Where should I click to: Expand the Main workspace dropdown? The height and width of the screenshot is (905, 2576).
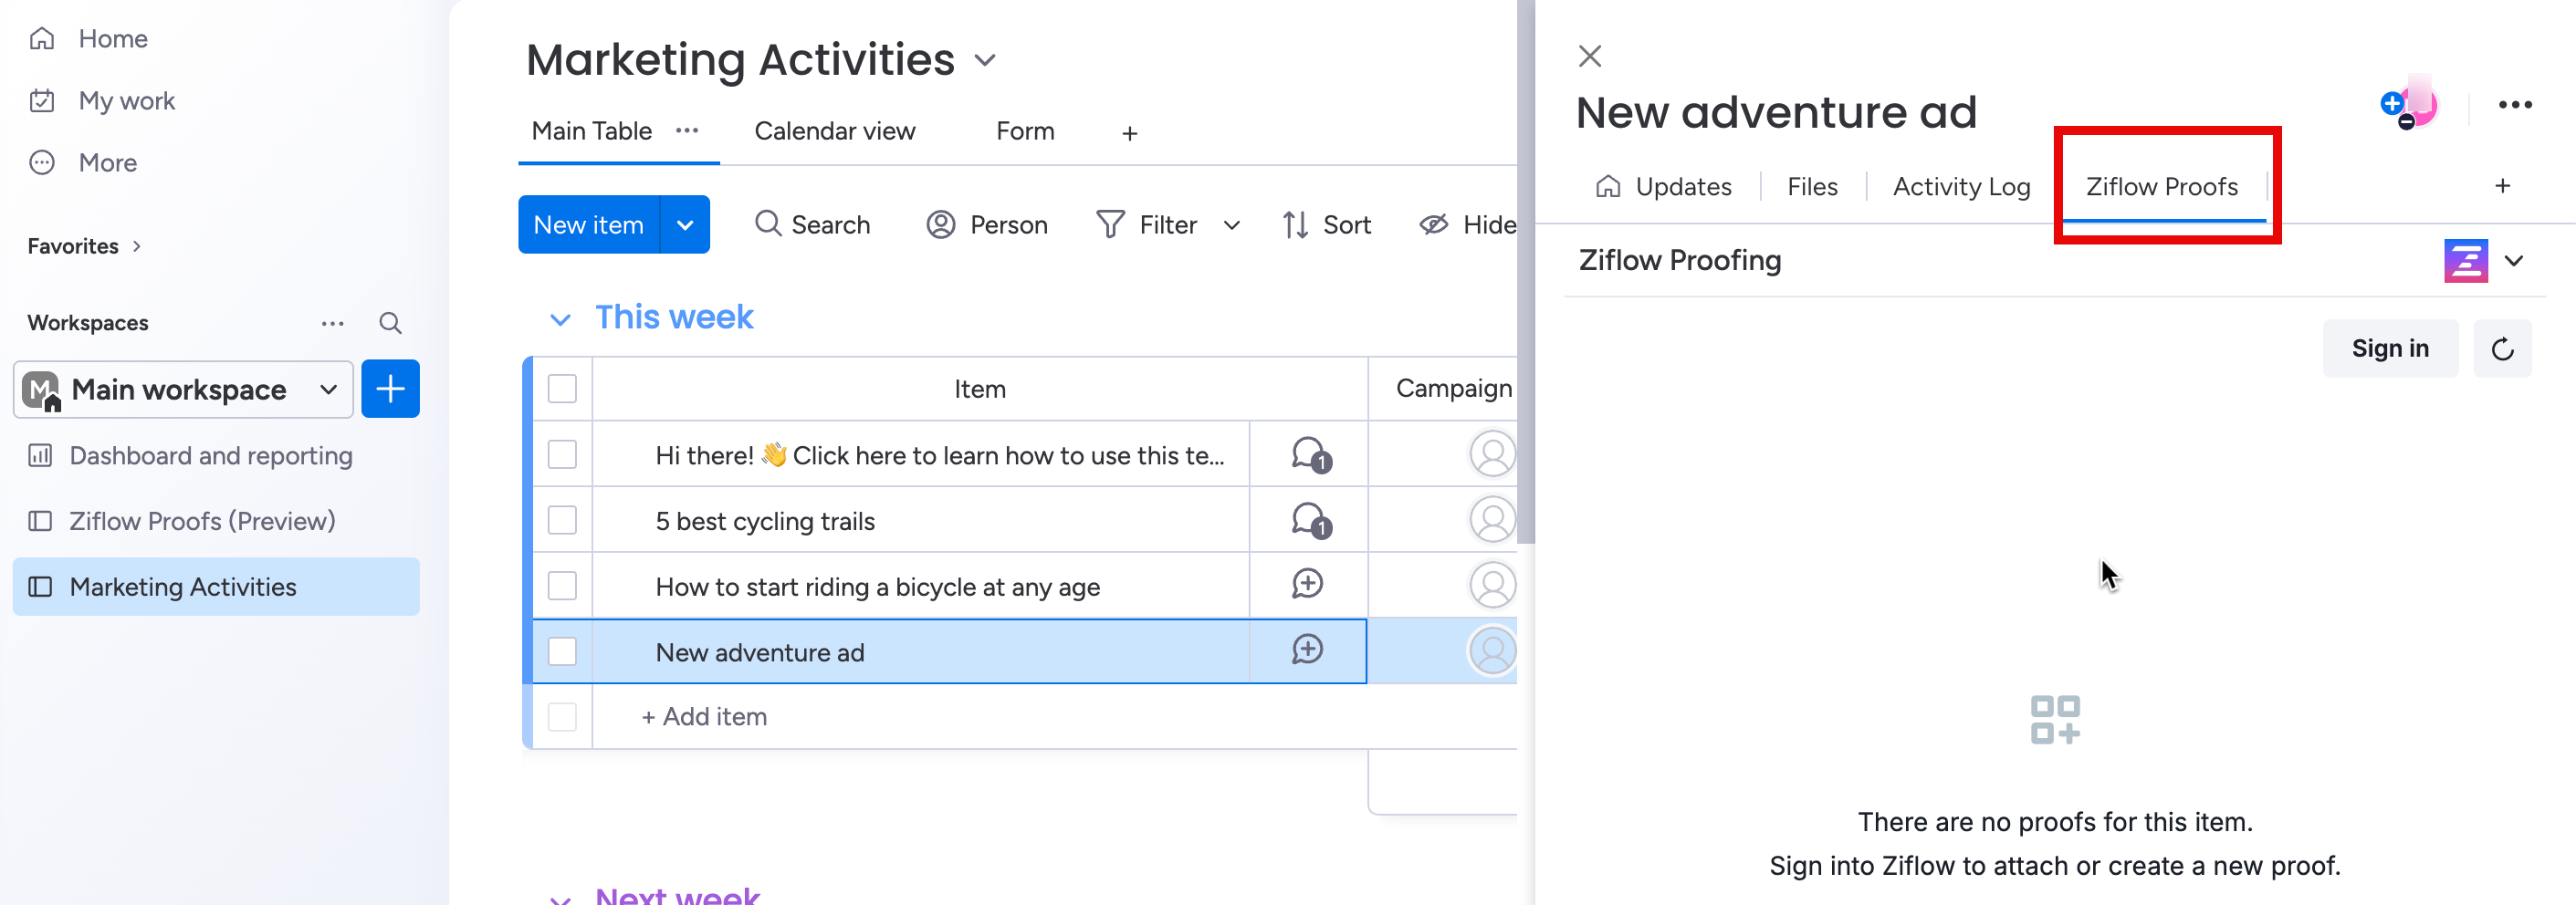click(328, 389)
